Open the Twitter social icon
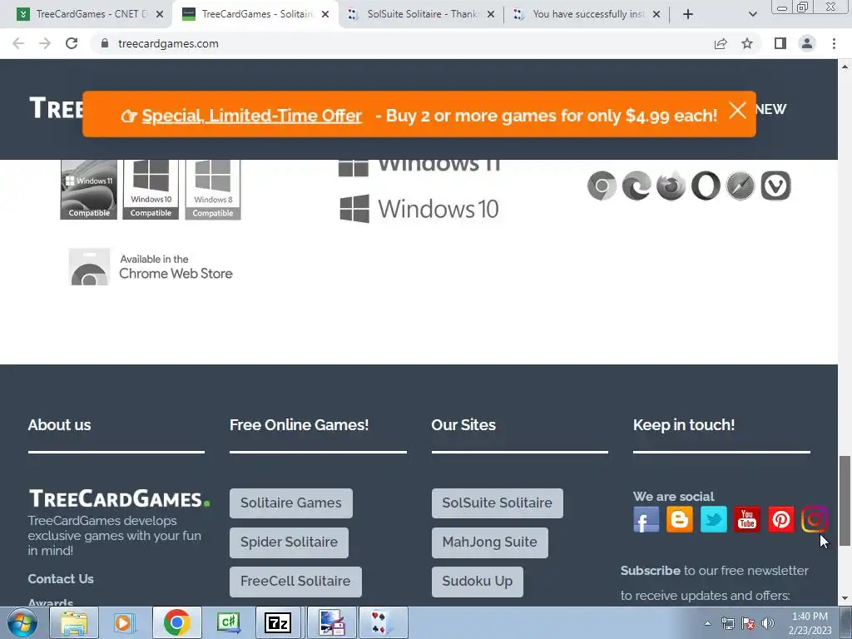The height and width of the screenshot is (639, 852). (x=713, y=519)
